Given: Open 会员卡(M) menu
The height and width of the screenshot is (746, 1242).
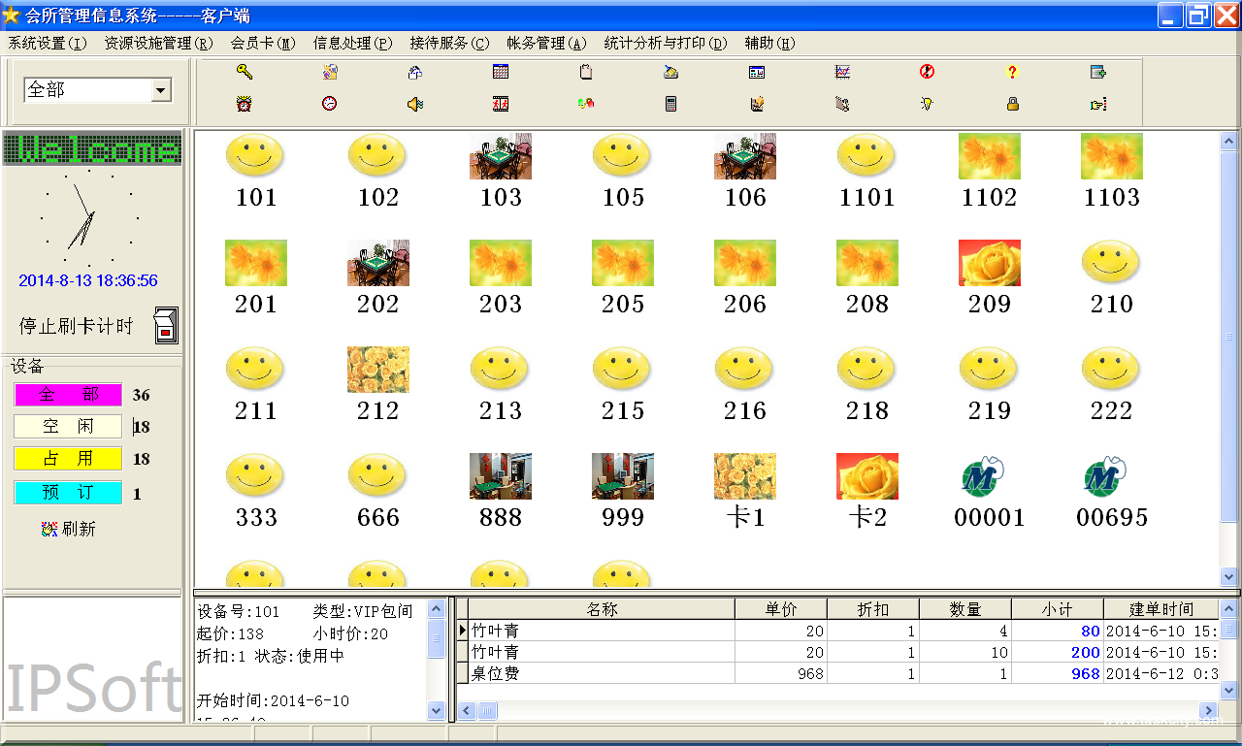Looking at the screenshot, I should [263, 43].
